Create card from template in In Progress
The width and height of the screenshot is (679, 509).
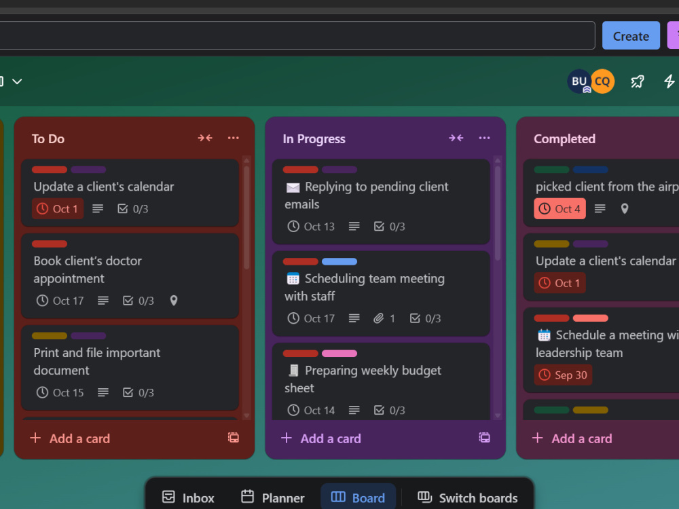click(484, 438)
